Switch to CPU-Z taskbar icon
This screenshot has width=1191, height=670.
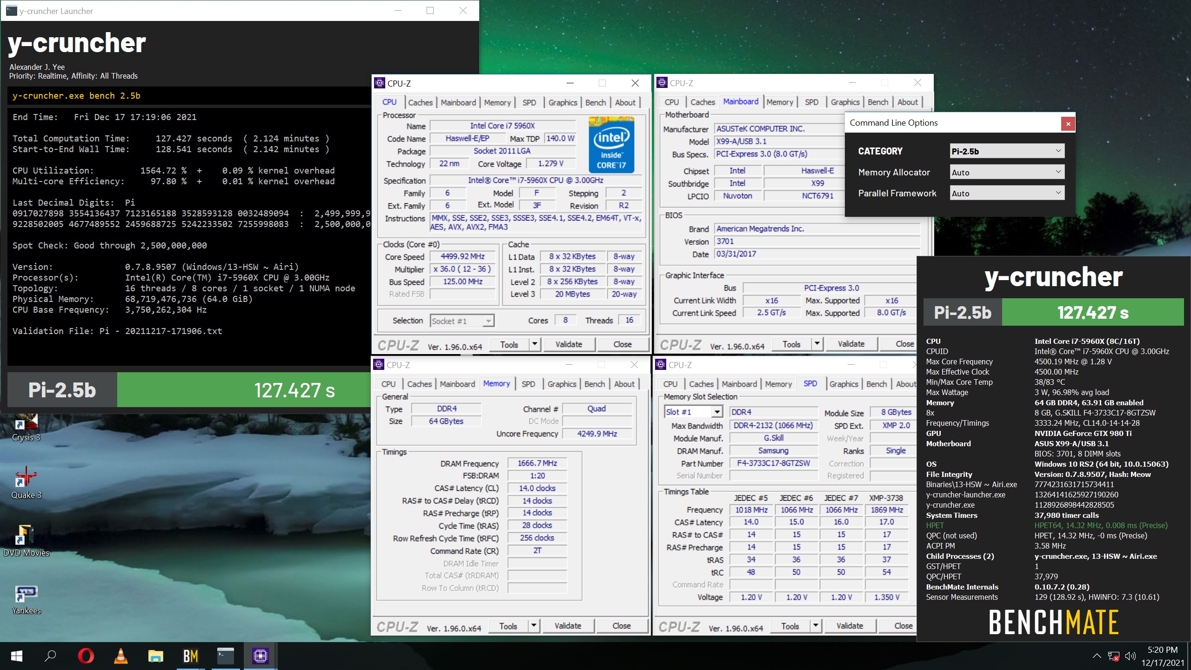[x=260, y=656]
